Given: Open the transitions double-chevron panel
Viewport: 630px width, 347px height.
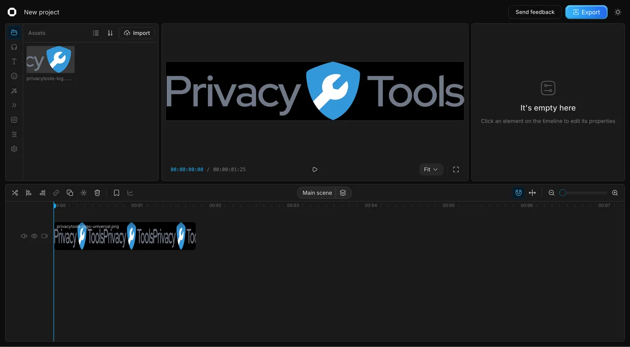Looking at the screenshot, I should pyautogui.click(x=14, y=105).
